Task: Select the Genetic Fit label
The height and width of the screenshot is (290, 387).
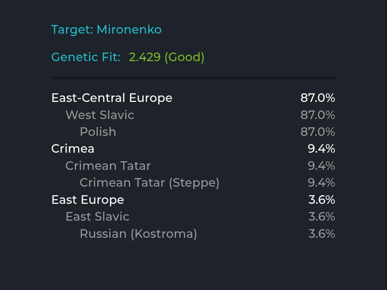Action: tap(86, 57)
